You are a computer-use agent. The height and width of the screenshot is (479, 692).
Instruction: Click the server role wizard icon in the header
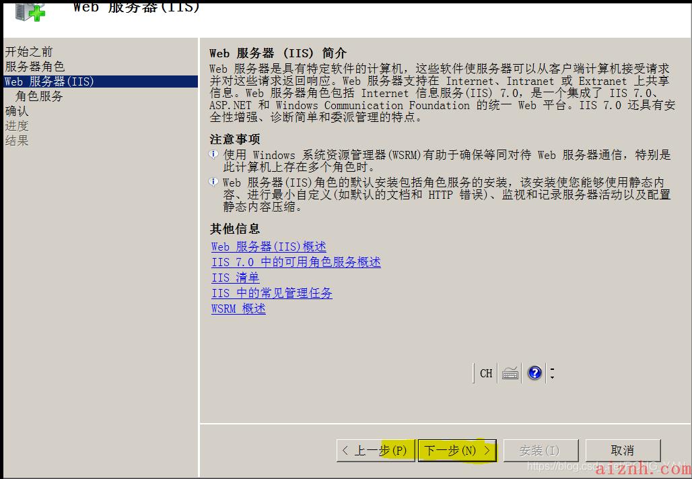coord(30,11)
